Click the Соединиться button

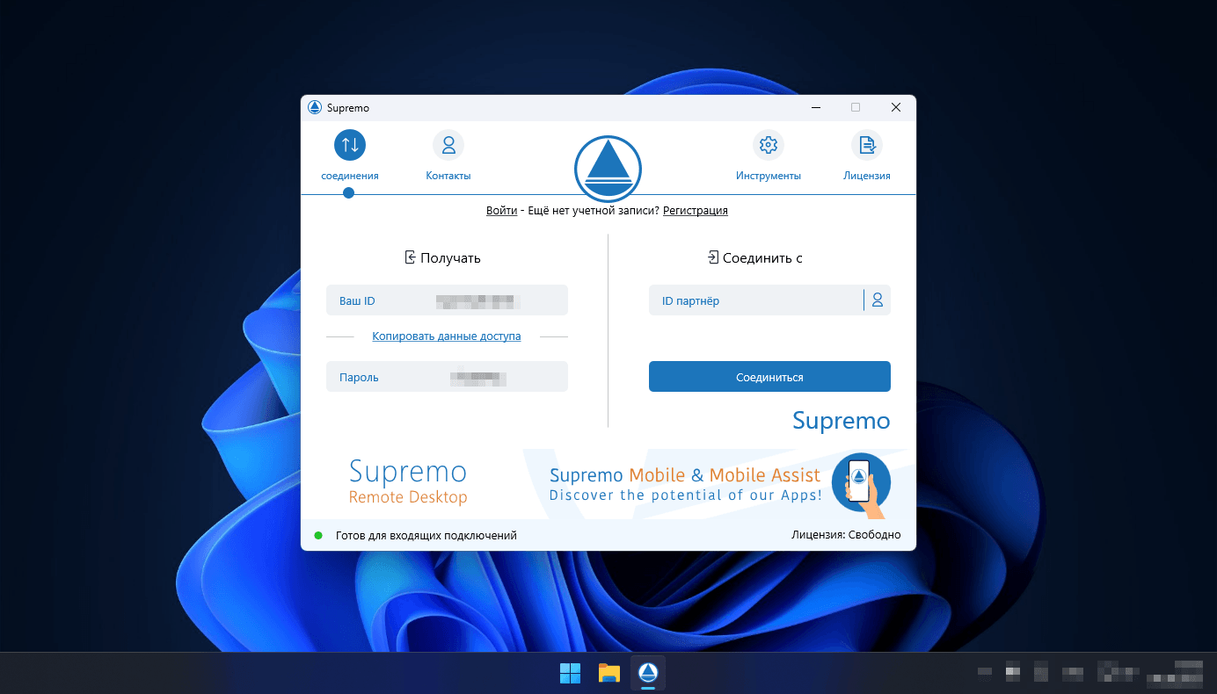769,377
